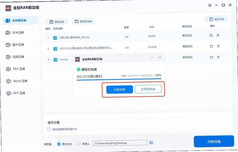Click the zip file icon of inst.zip
This screenshot has width=238, height=152.
[56, 60]
